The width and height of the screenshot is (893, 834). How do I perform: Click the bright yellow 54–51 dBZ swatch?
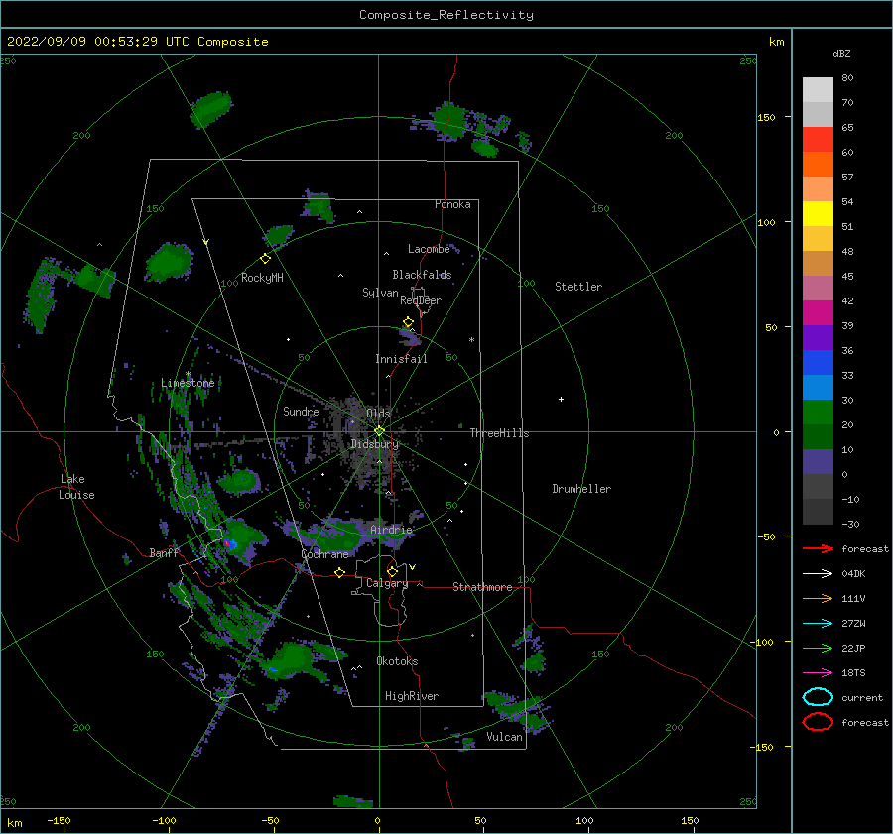(x=818, y=214)
